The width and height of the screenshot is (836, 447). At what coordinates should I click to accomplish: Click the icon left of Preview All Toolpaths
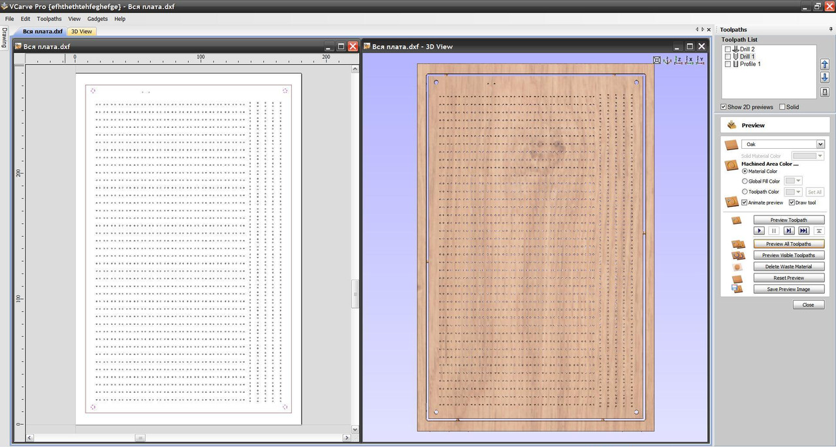[x=738, y=244]
